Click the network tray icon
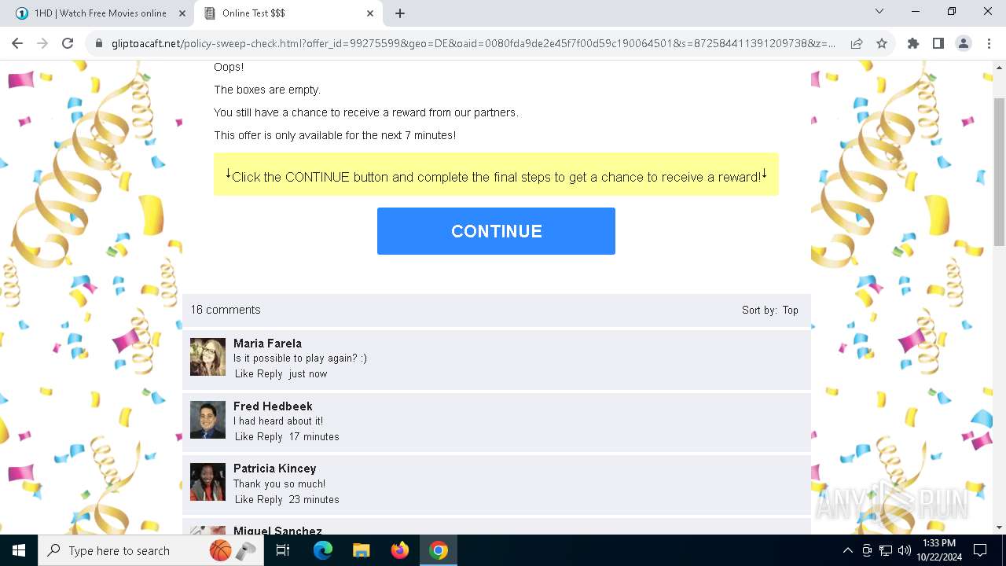 [886, 550]
